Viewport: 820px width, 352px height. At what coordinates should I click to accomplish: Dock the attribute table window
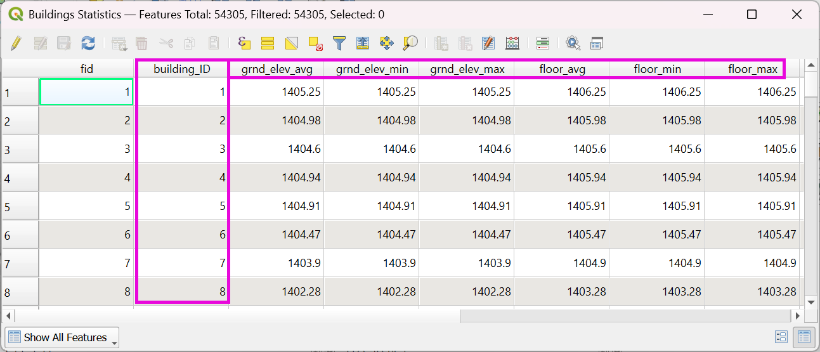coord(596,43)
